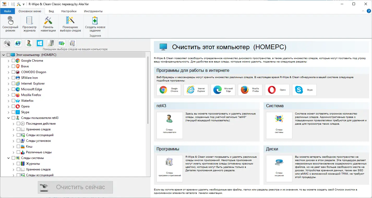Collapse the Следы пользователя ret43 node
The height and width of the screenshot is (198, 372).
8,118
